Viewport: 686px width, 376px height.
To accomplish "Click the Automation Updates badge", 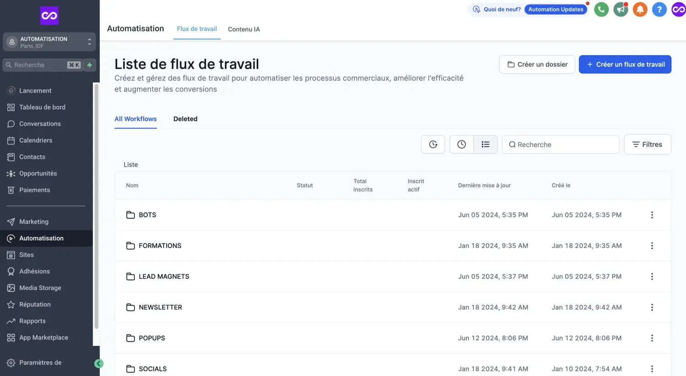I will [x=556, y=9].
